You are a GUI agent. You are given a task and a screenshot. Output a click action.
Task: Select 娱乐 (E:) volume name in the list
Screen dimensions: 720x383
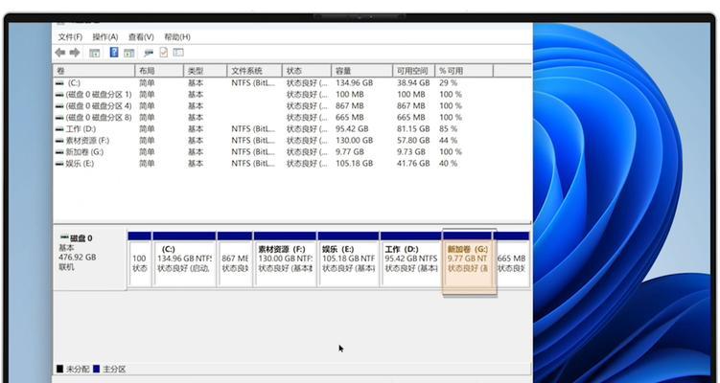[x=80, y=164]
